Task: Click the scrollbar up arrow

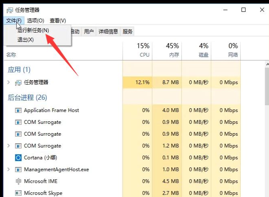Action: coord(267,64)
